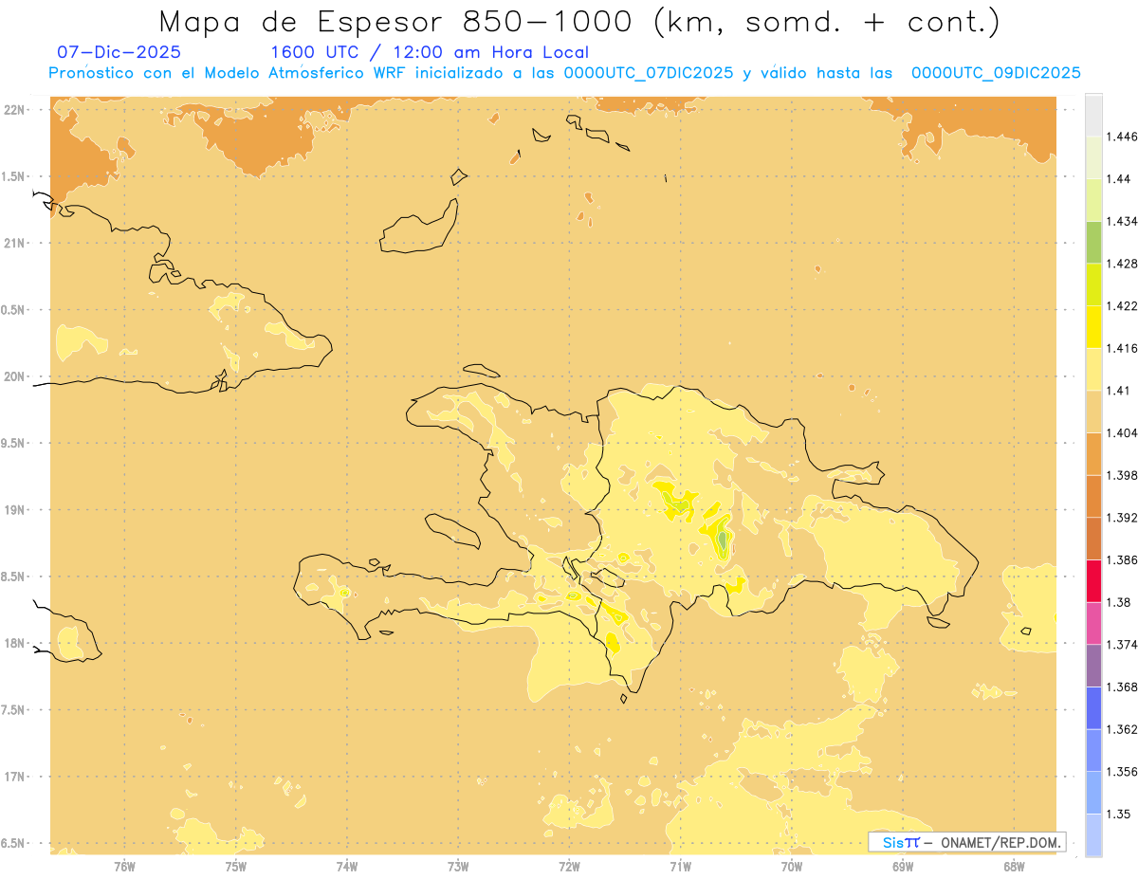This screenshot has height=879, width=1138.
Task: Click the '72W' longitude label
Action: pos(569,866)
